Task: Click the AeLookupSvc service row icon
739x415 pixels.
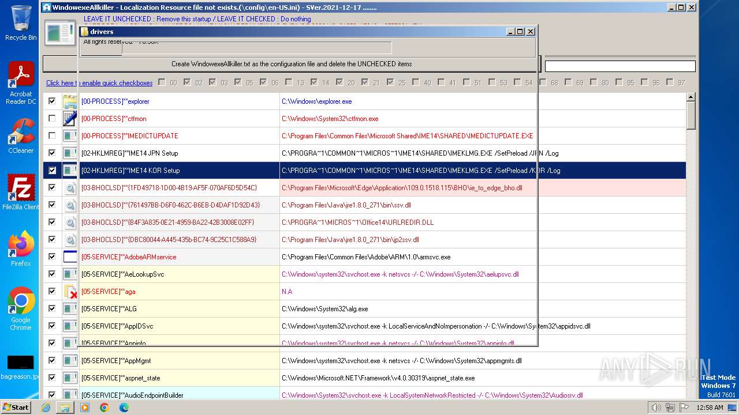Action: [70, 274]
